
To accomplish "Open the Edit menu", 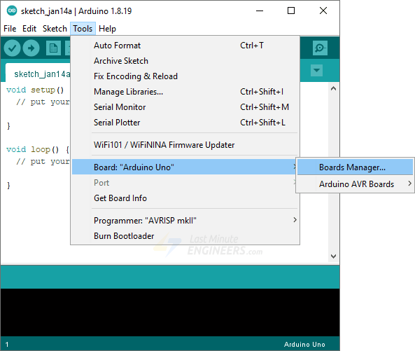I will coord(29,29).
